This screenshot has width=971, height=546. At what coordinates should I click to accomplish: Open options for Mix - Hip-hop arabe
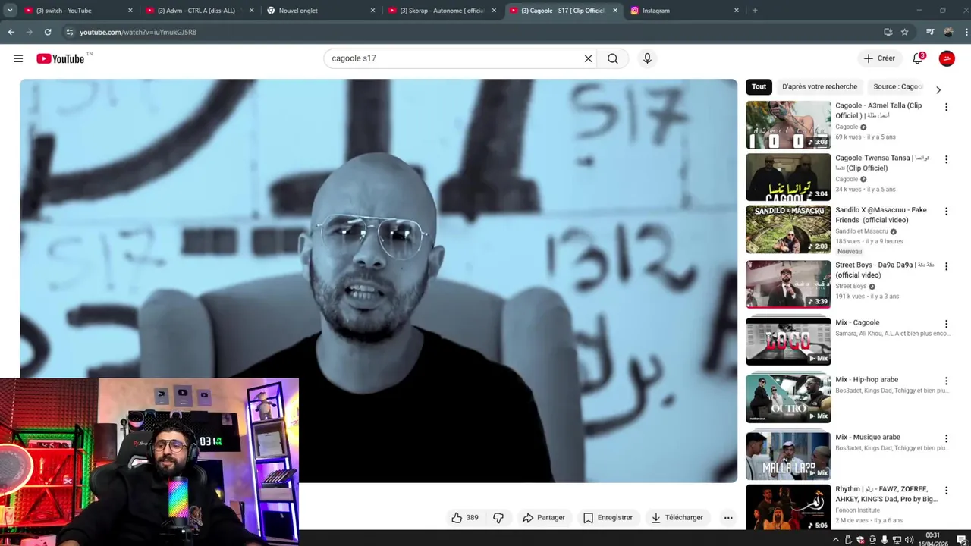946,381
